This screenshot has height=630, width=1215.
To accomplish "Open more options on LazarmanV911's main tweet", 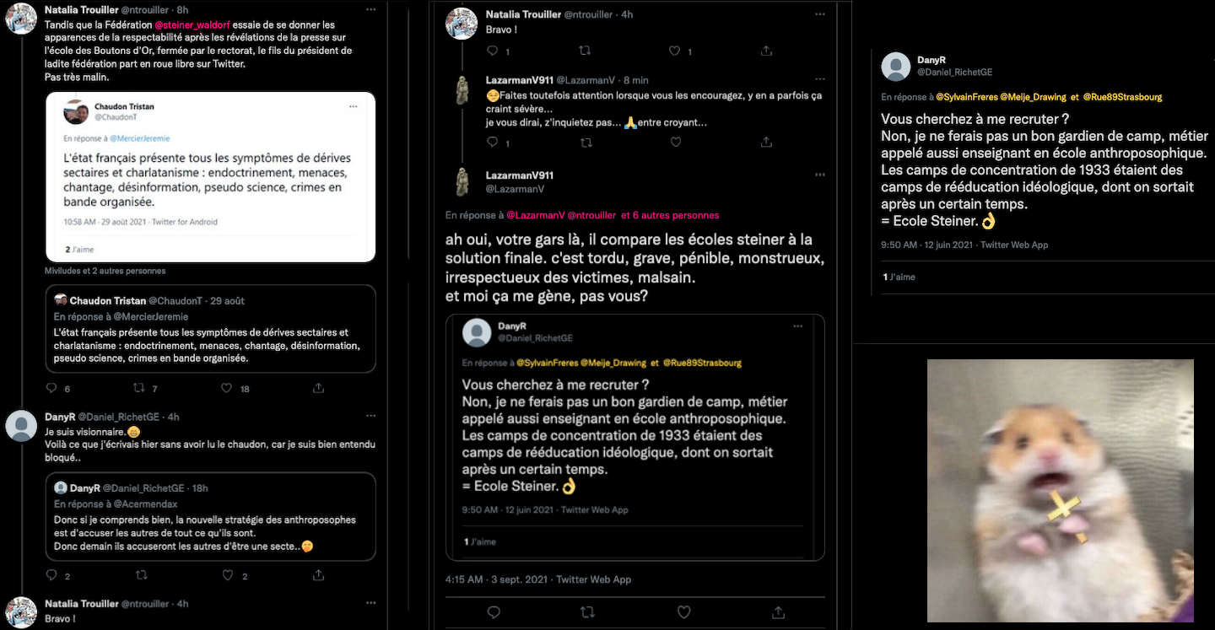I will (x=819, y=175).
